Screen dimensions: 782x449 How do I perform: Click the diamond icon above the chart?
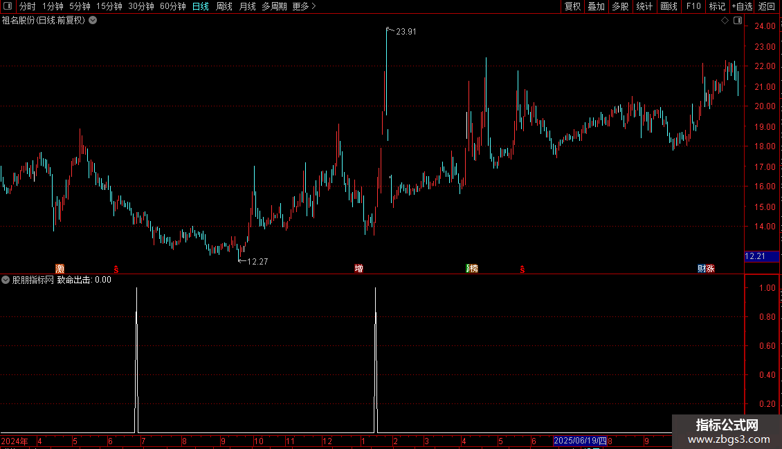725,21
